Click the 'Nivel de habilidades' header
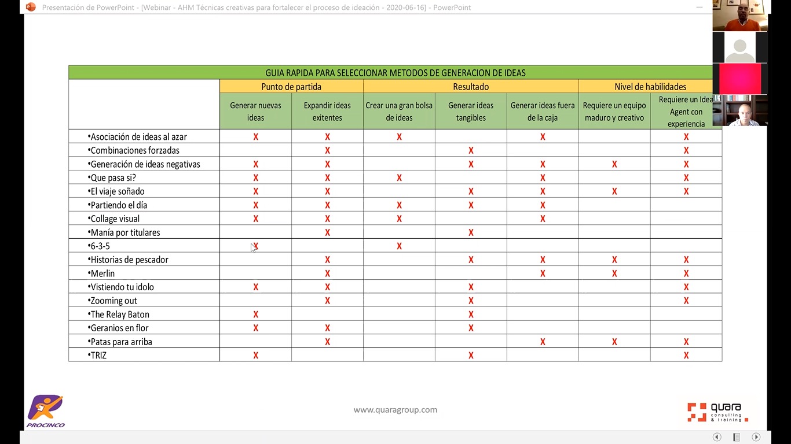Image resolution: width=791 pixels, height=444 pixels. coord(650,87)
